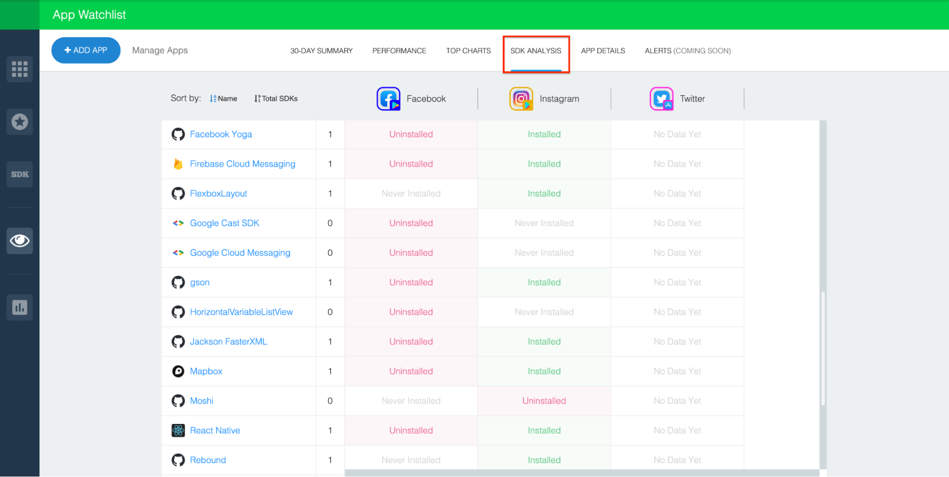Open the apps grid icon in sidebar
949x477 pixels.
[19, 69]
